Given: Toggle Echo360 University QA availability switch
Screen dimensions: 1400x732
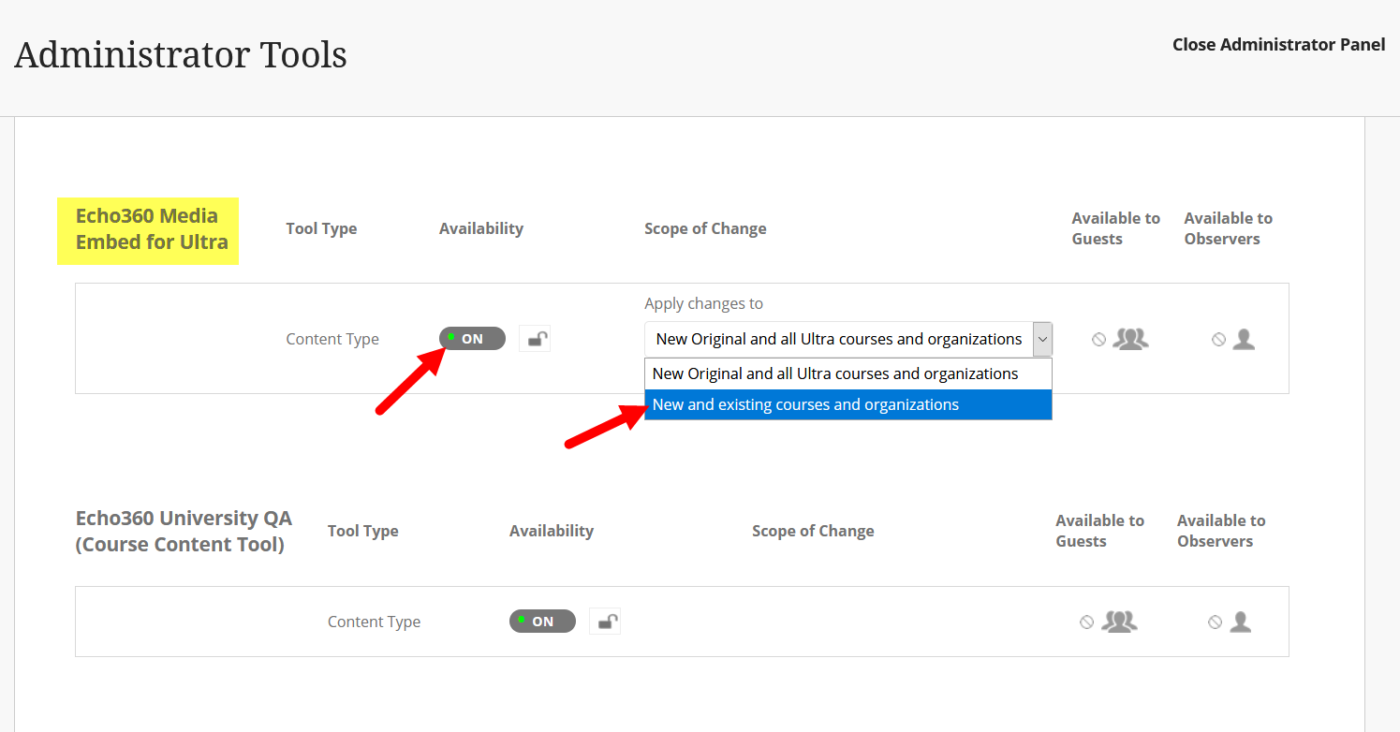Looking at the screenshot, I should 542,622.
